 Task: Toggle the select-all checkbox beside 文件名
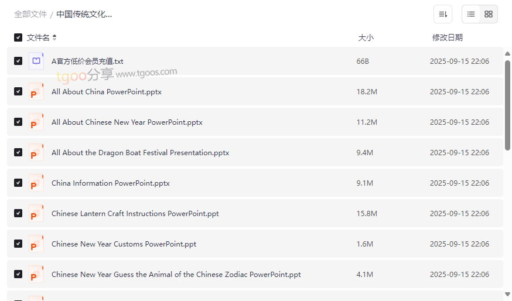(x=18, y=37)
